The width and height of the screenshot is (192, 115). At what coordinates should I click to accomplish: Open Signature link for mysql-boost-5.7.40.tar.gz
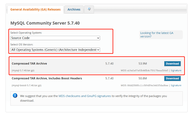pos(176,86)
